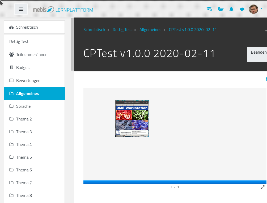Open Thema 4 section

[x=34, y=145]
